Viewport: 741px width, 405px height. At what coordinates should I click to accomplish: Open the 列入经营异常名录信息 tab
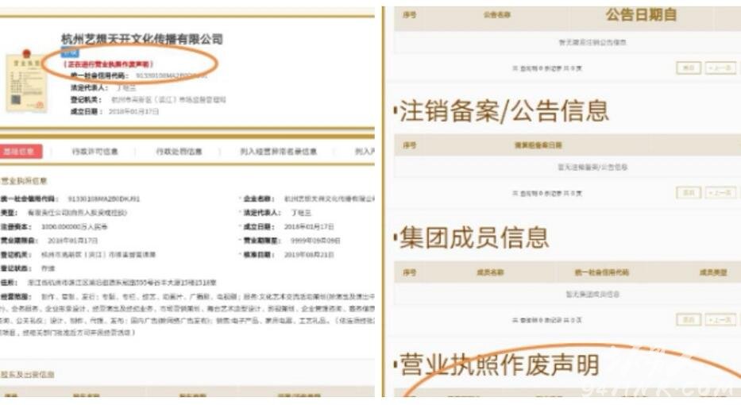click(x=278, y=152)
